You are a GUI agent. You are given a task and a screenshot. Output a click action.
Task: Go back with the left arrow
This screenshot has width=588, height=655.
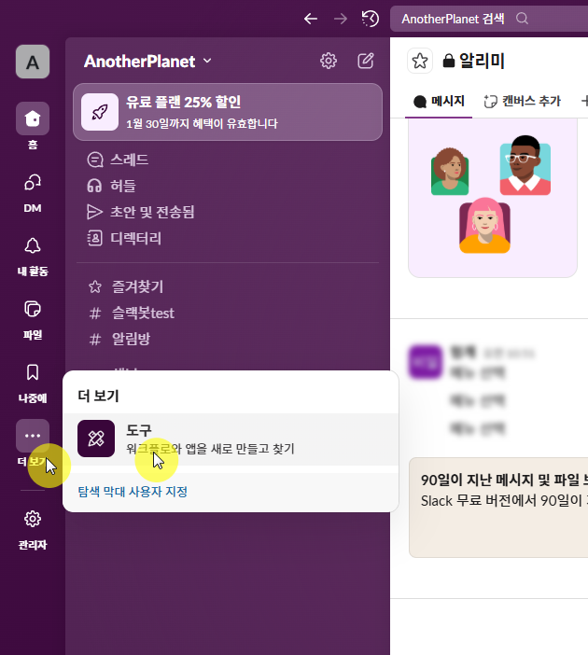(x=311, y=19)
